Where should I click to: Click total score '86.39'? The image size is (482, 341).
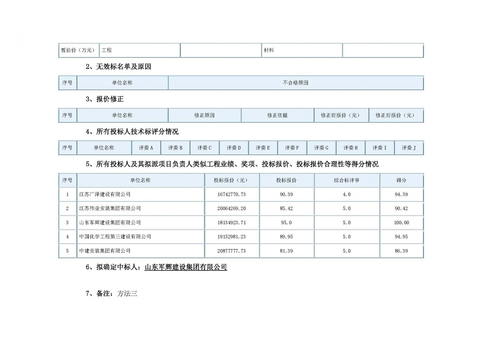pos(402,251)
